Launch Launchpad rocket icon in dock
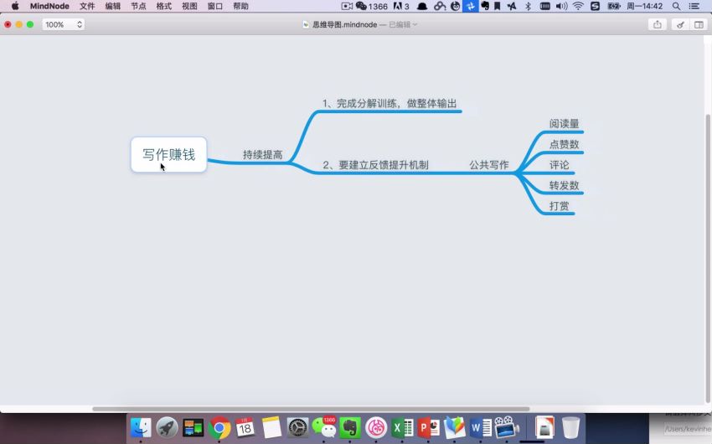Image resolution: width=712 pixels, height=444 pixels. (167, 427)
